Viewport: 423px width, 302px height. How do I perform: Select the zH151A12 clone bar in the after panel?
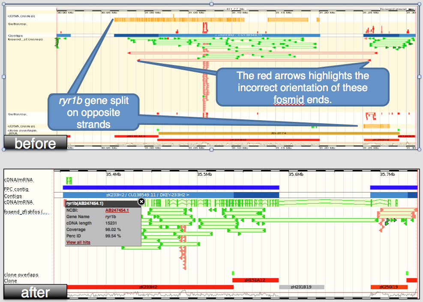pos(255,280)
